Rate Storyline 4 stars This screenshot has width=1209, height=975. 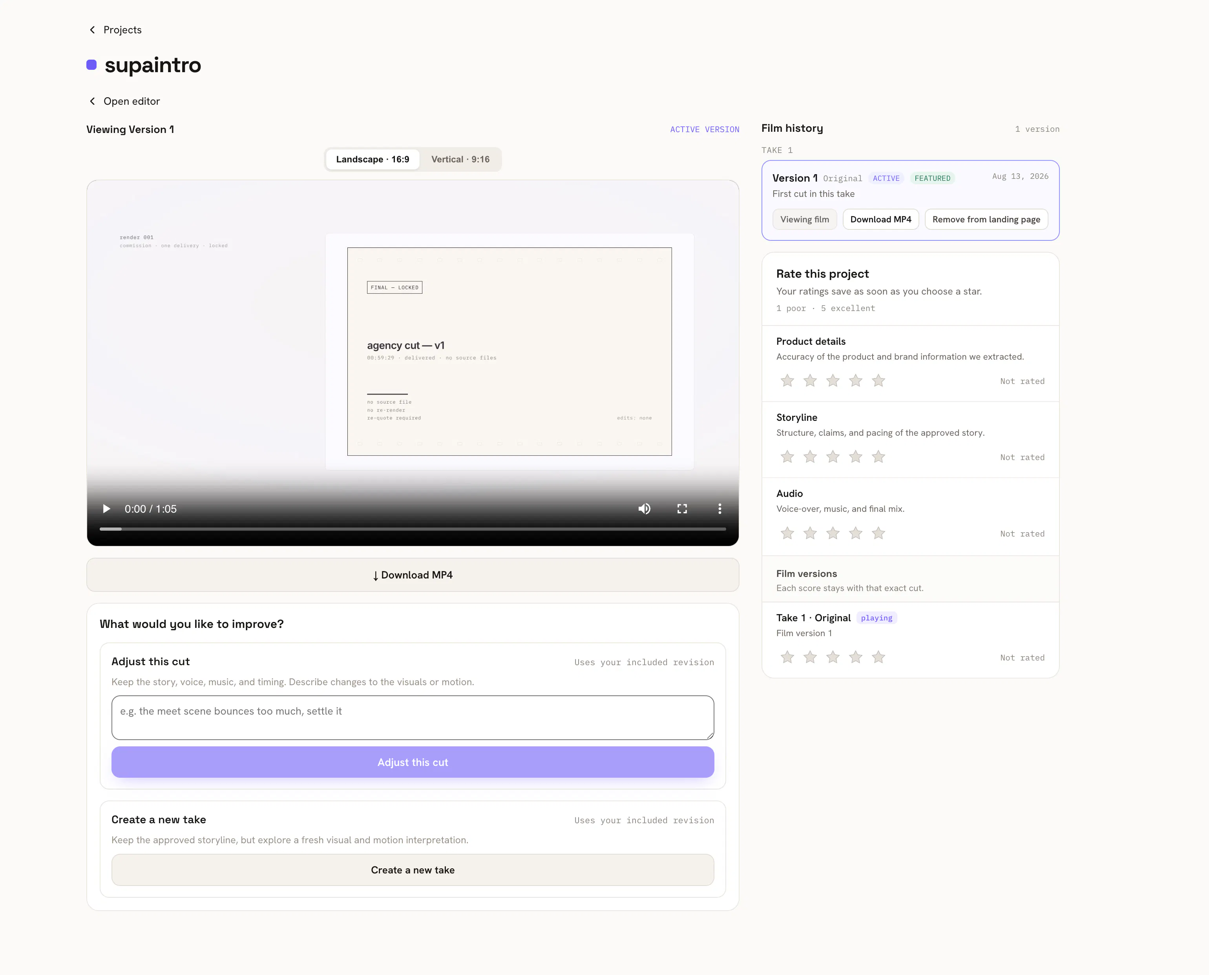coord(855,457)
